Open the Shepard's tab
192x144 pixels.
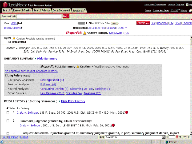pyautogui.click(x=79, y=10)
